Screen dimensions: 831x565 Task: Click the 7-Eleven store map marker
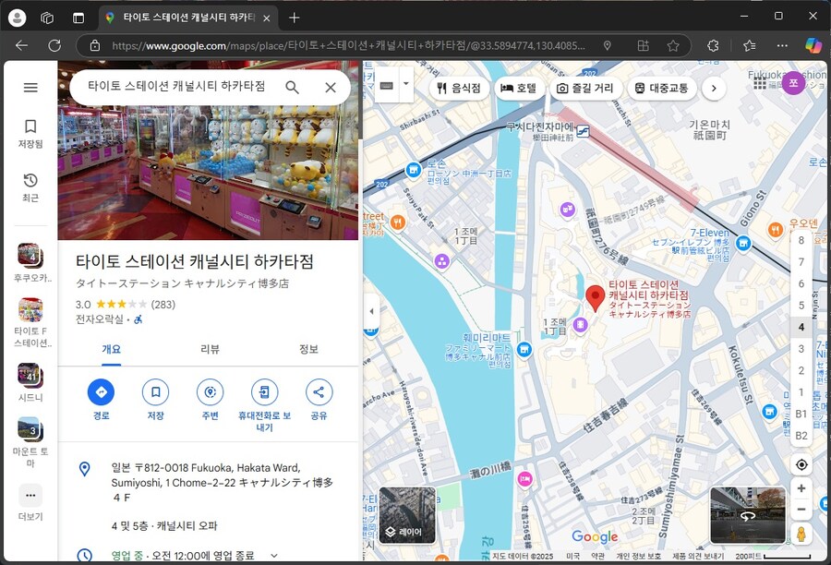[x=744, y=244]
